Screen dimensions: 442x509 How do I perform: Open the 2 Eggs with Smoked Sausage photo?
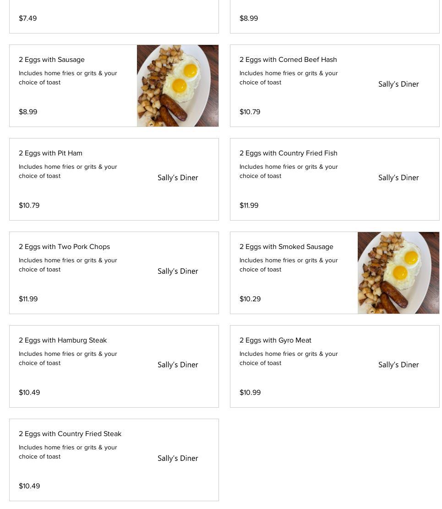398,273
